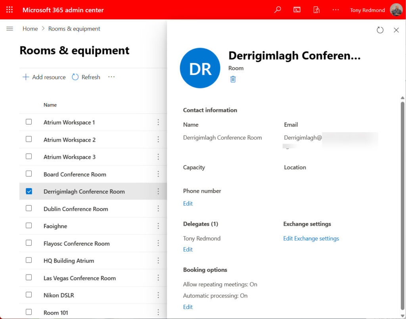
Task: Check the HQ Building Atrium checkbox
Action: click(29, 260)
